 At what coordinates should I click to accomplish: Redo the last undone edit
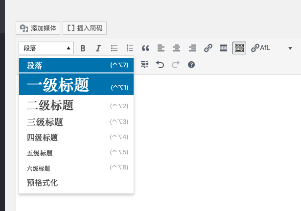coord(176,65)
